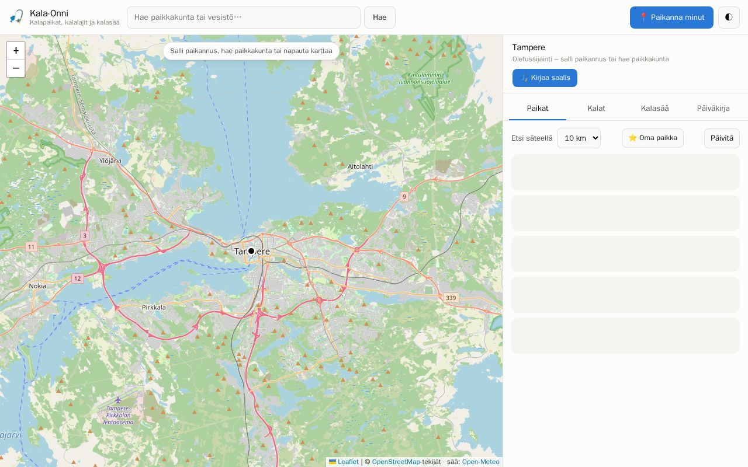Image resolution: width=748 pixels, height=467 pixels.
Task: Click the Aitolahti label on the map
Action: [x=360, y=166]
